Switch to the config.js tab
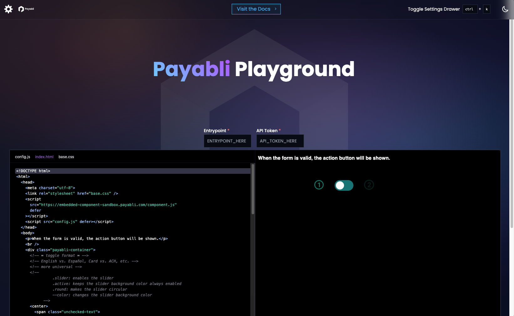The width and height of the screenshot is (514, 316). tap(22, 157)
